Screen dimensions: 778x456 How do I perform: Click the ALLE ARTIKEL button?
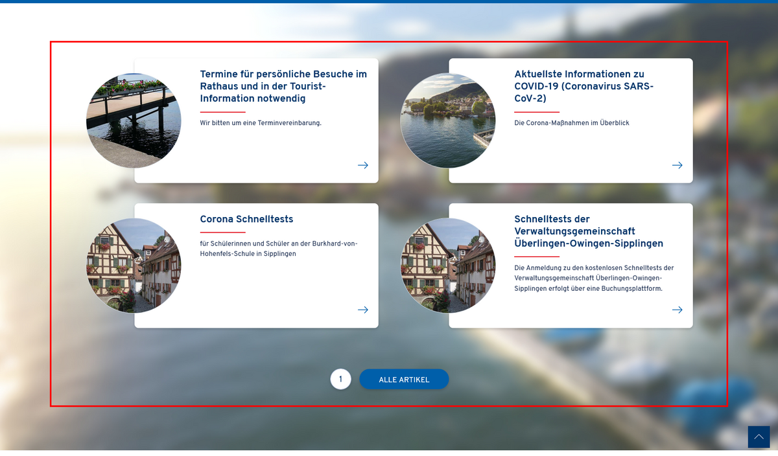pos(404,380)
